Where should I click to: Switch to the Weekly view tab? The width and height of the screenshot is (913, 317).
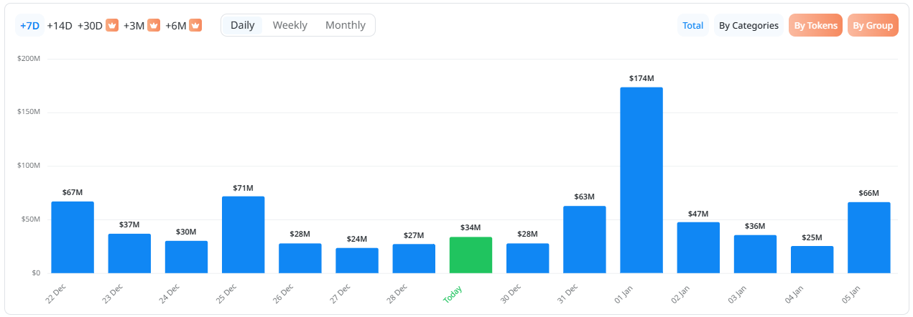click(289, 25)
